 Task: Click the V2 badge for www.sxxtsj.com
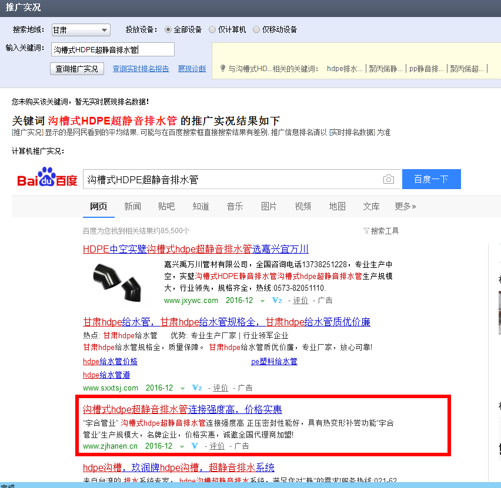point(197,388)
